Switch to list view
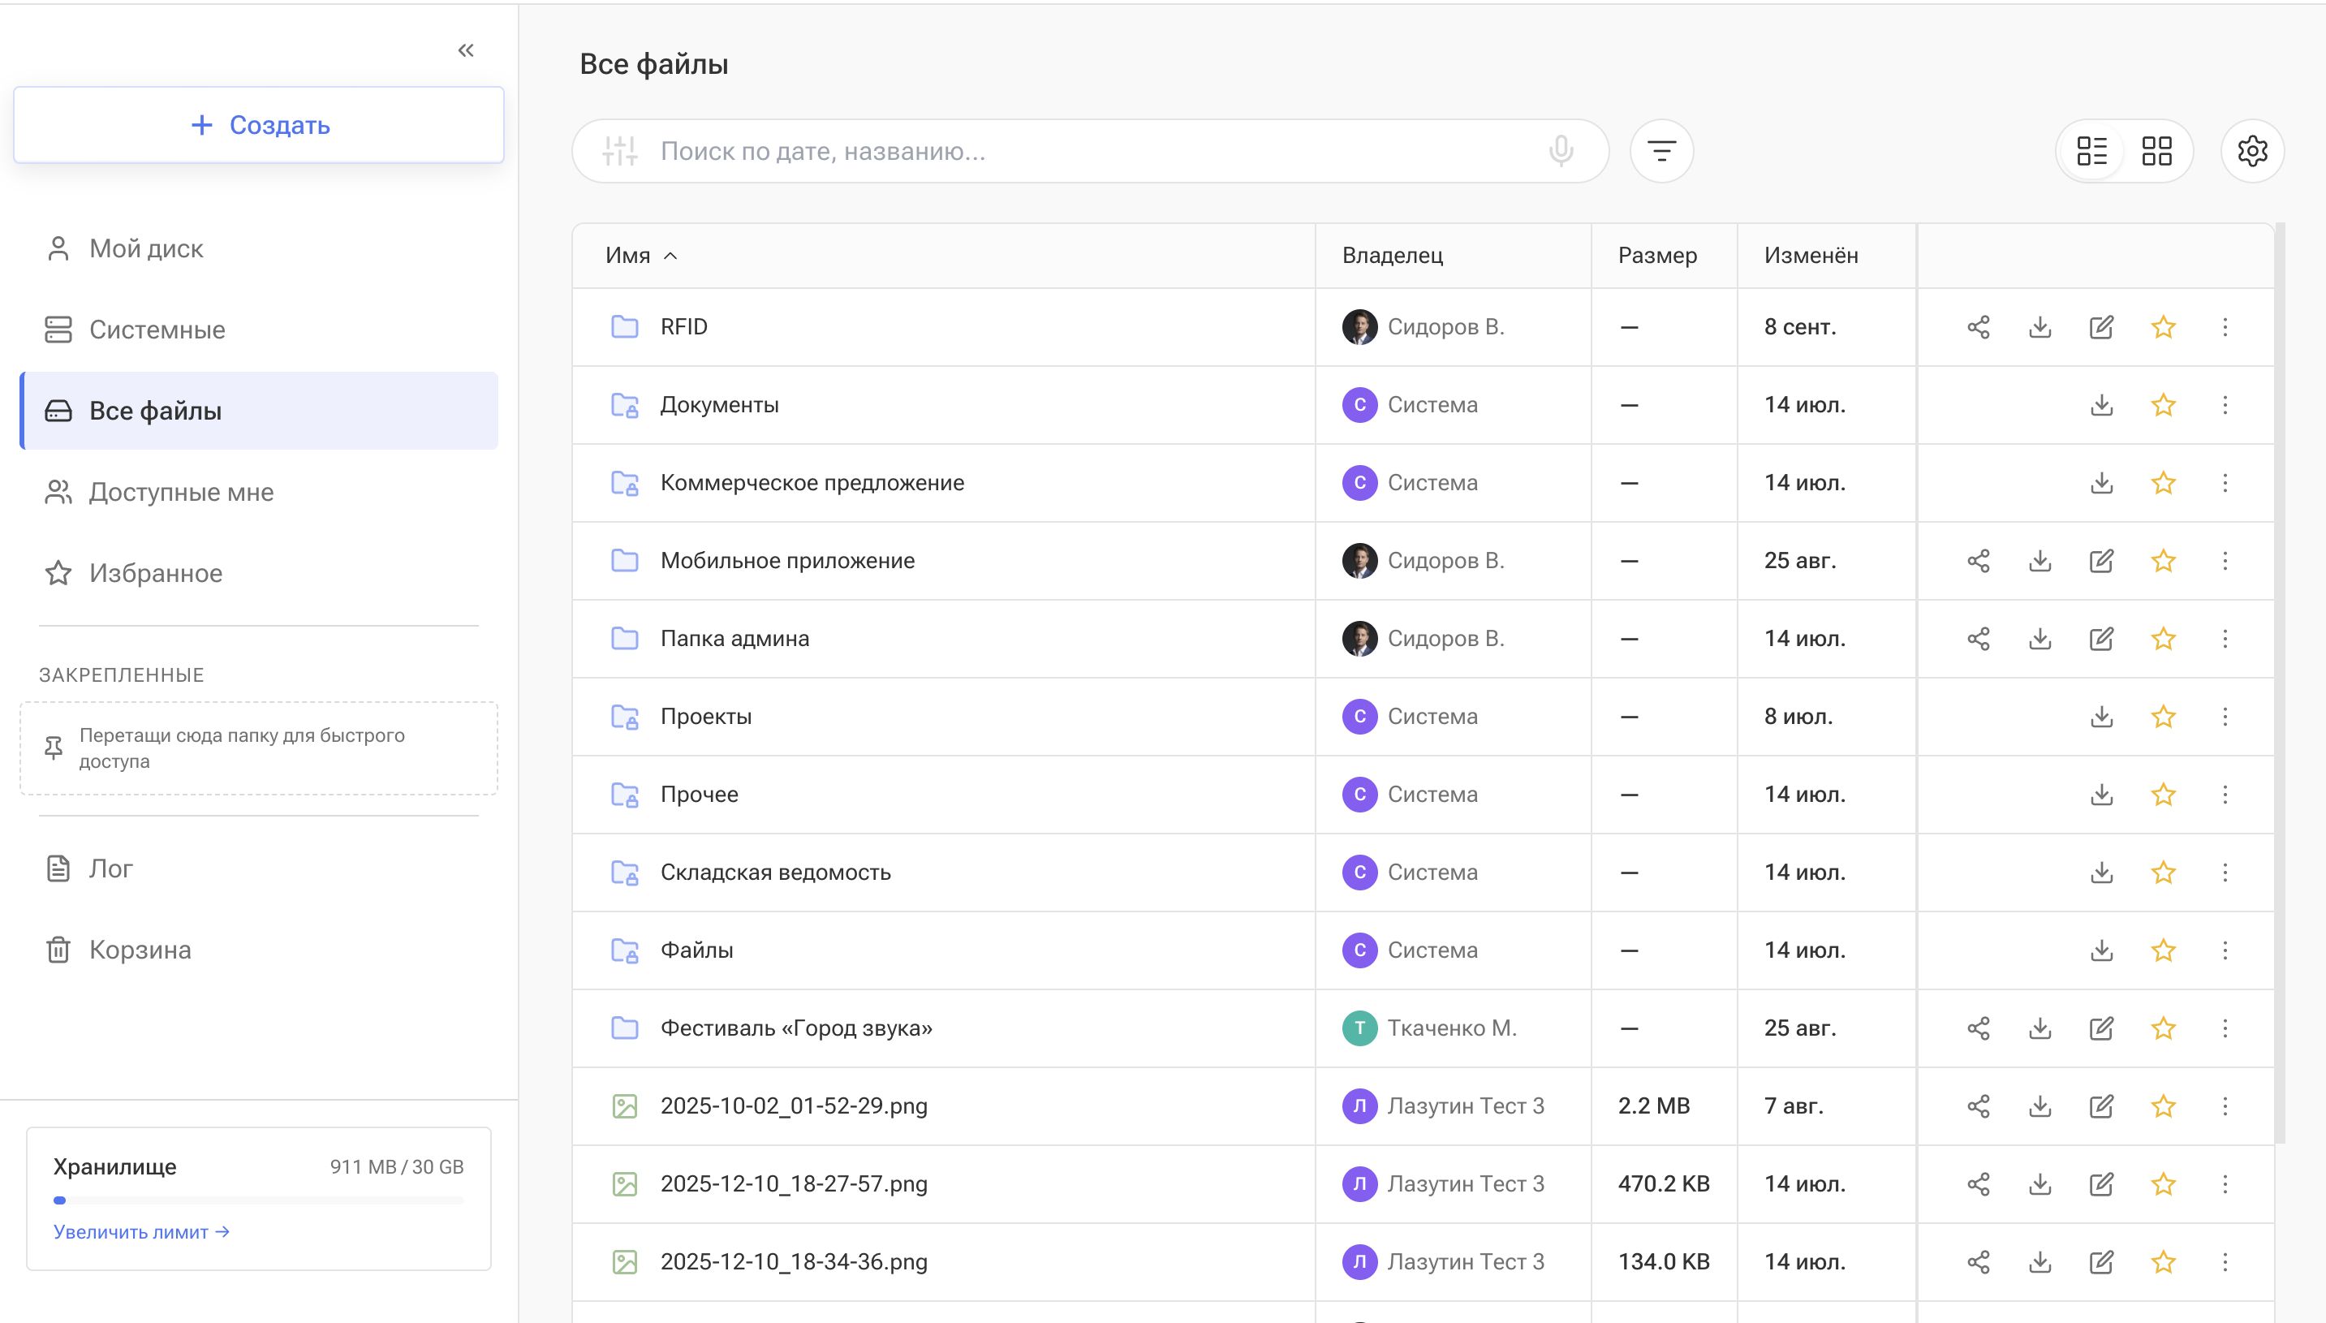This screenshot has height=1323, width=2326. 2091,151
